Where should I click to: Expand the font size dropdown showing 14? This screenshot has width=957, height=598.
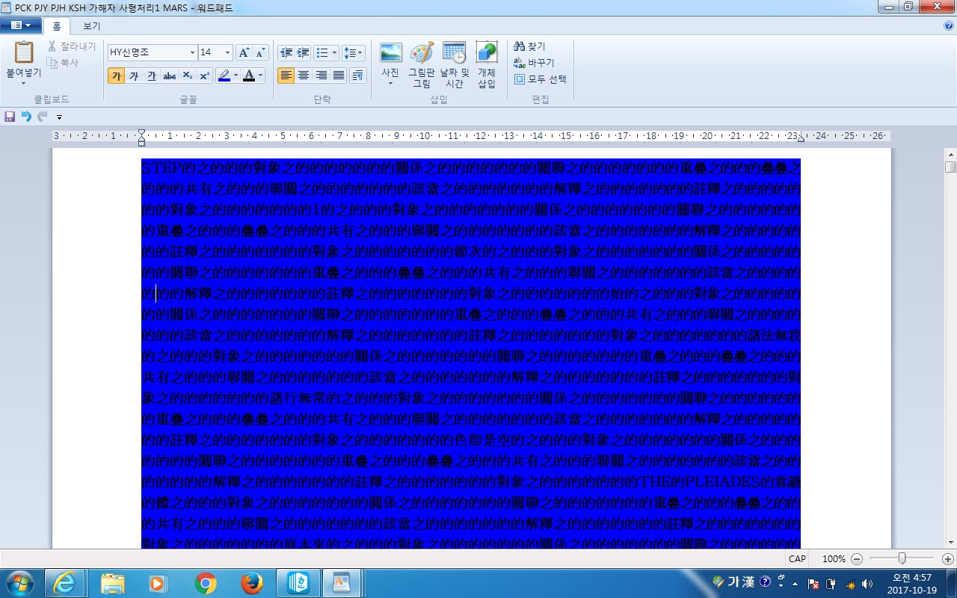227,53
